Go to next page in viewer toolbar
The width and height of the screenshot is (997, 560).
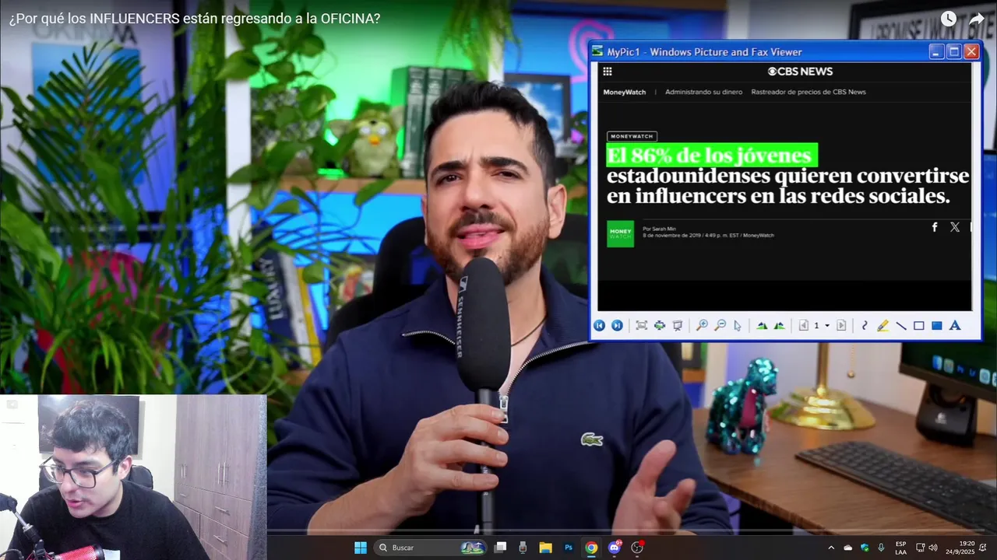coord(841,326)
